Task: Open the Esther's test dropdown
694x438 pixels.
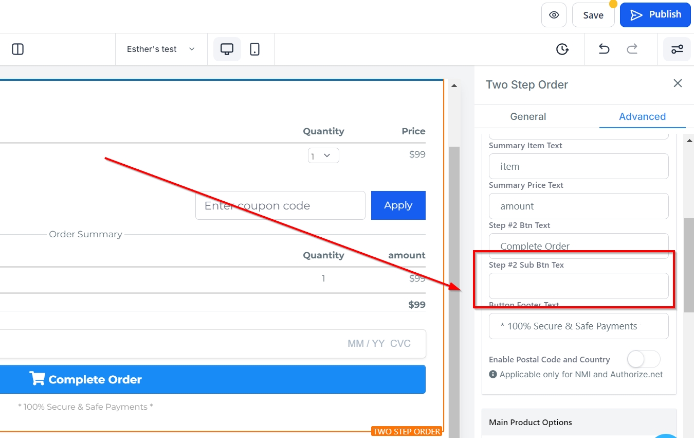Action: click(161, 49)
